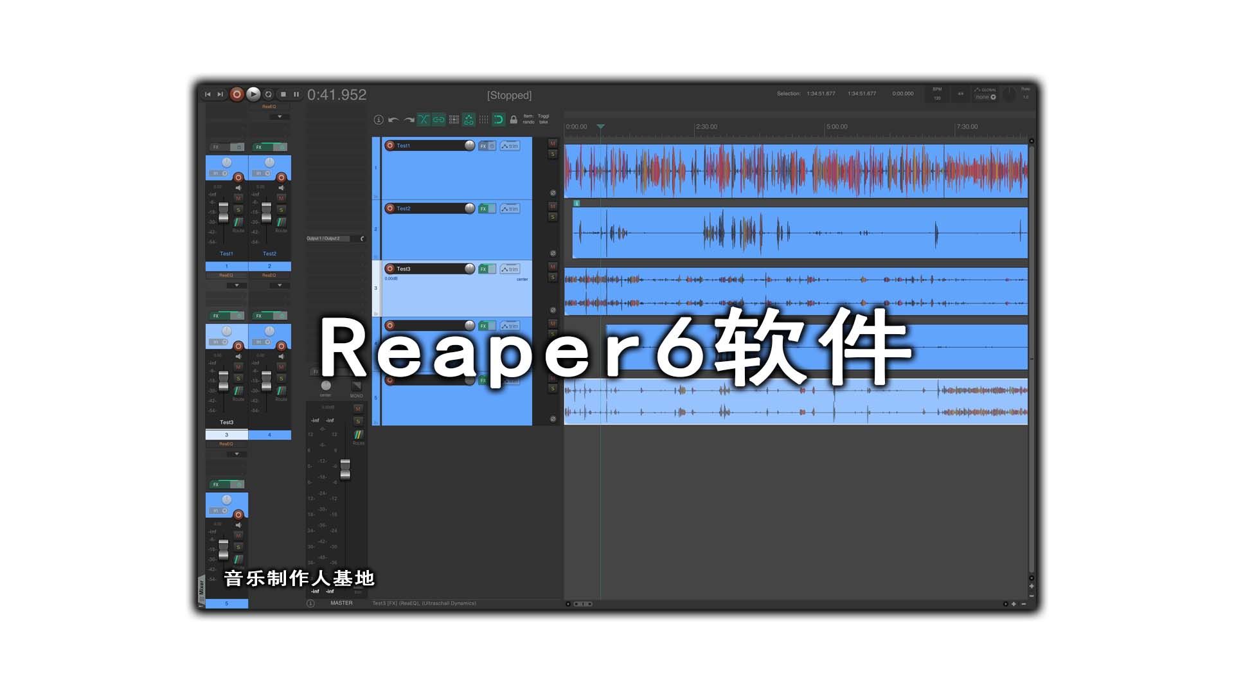The height and width of the screenshot is (694, 1234).
Task: Click the transport Record button
Action: (x=237, y=94)
